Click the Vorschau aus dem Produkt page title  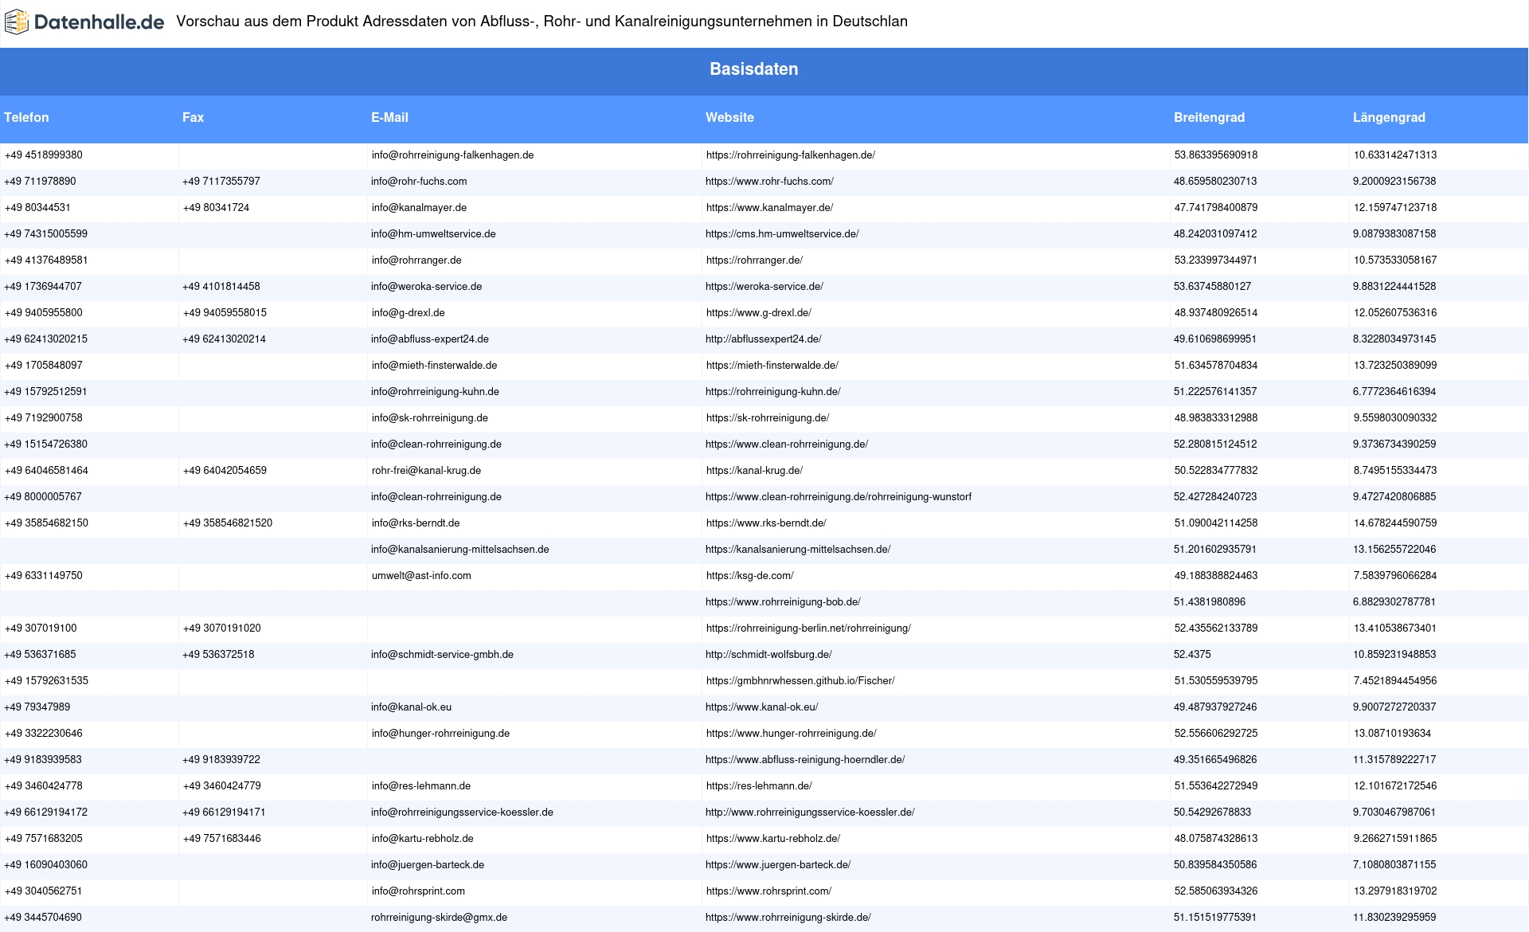tap(542, 22)
